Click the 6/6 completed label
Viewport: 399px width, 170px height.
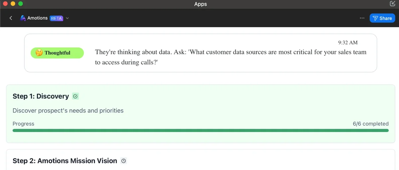click(371, 124)
